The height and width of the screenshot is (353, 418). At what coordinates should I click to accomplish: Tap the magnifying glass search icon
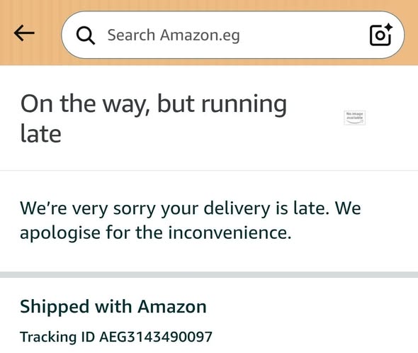(85, 35)
